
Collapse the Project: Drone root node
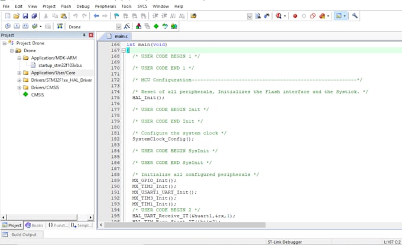(x=4, y=43)
